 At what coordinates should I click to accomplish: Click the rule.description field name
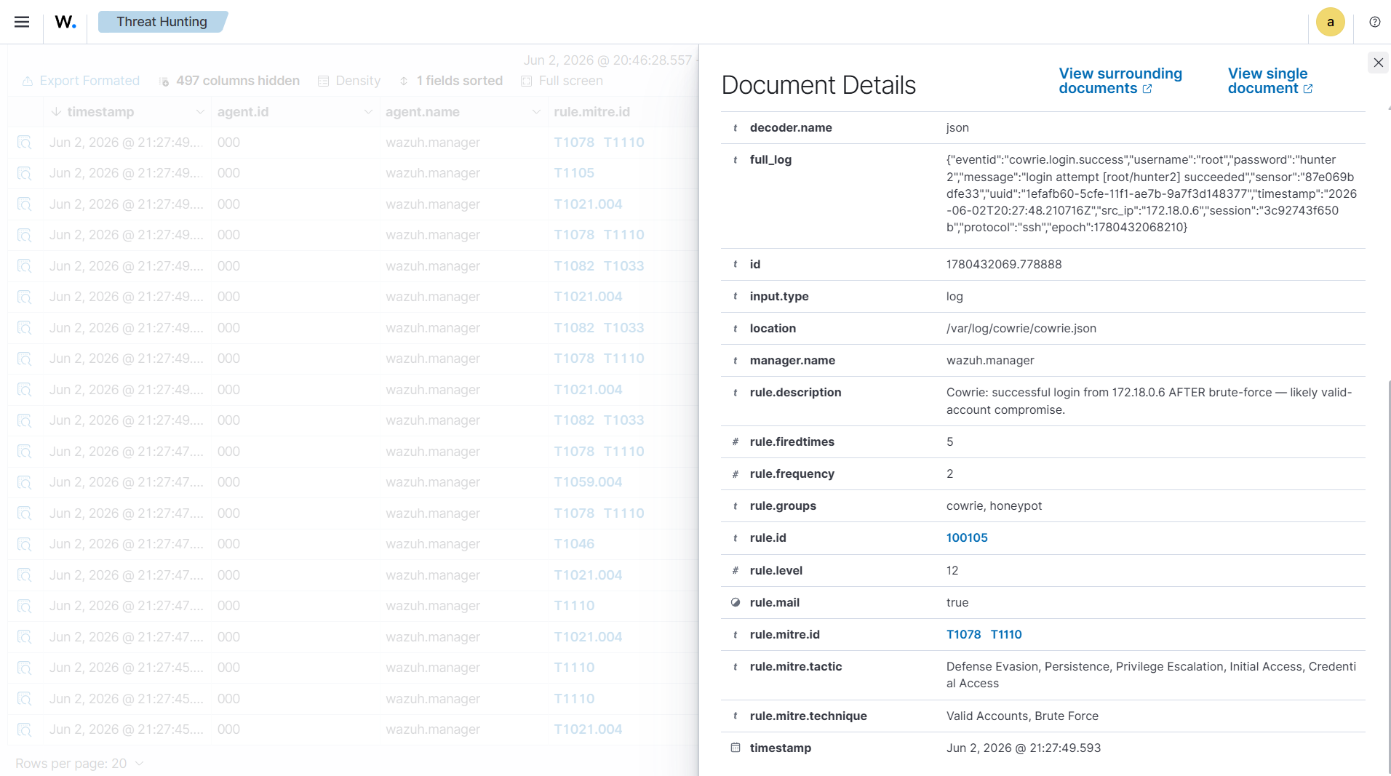pyautogui.click(x=795, y=392)
